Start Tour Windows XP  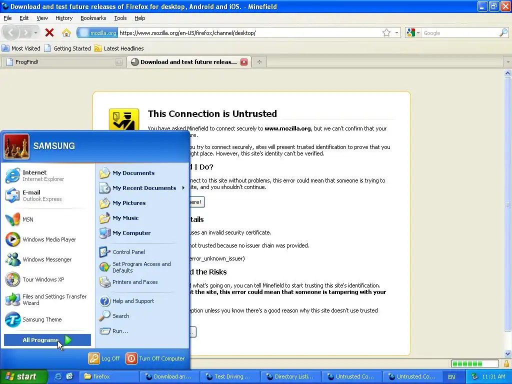(48, 279)
